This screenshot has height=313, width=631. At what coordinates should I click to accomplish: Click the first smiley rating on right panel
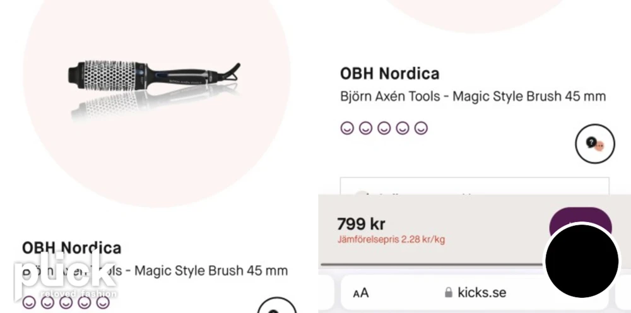pos(347,128)
